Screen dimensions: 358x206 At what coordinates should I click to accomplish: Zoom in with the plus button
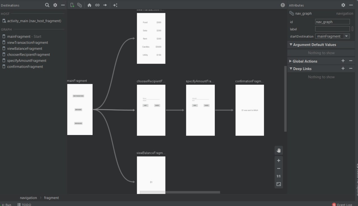279,160
